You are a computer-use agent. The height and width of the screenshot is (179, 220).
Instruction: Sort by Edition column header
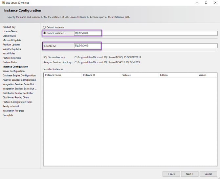click(x=178, y=75)
